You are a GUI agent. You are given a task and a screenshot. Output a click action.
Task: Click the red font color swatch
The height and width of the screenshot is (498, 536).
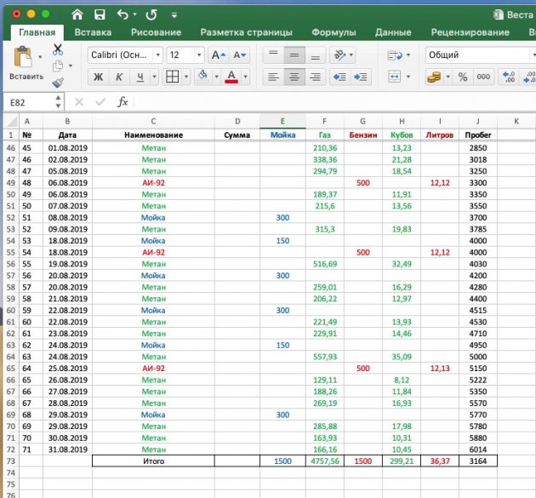[231, 77]
